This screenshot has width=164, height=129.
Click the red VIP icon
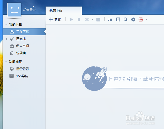(141, 19)
